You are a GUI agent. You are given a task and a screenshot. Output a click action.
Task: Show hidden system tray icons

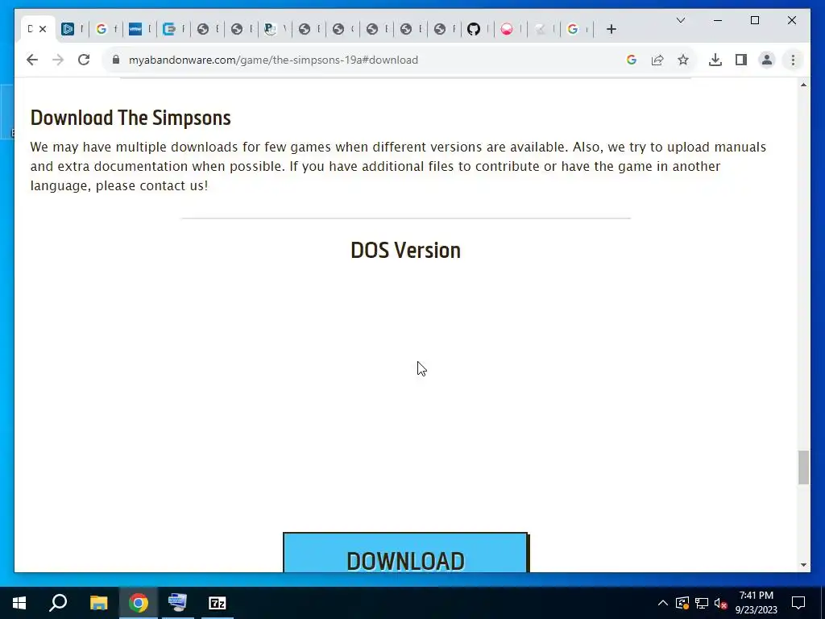662,603
